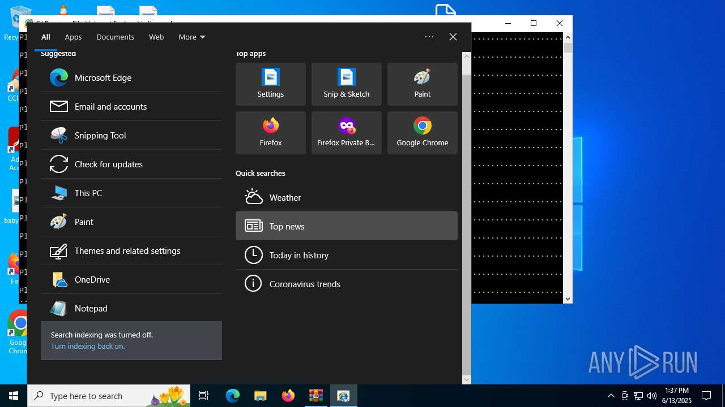The image size is (725, 407).
Task: Open OneDrive from suggestions
Action: point(131,279)
